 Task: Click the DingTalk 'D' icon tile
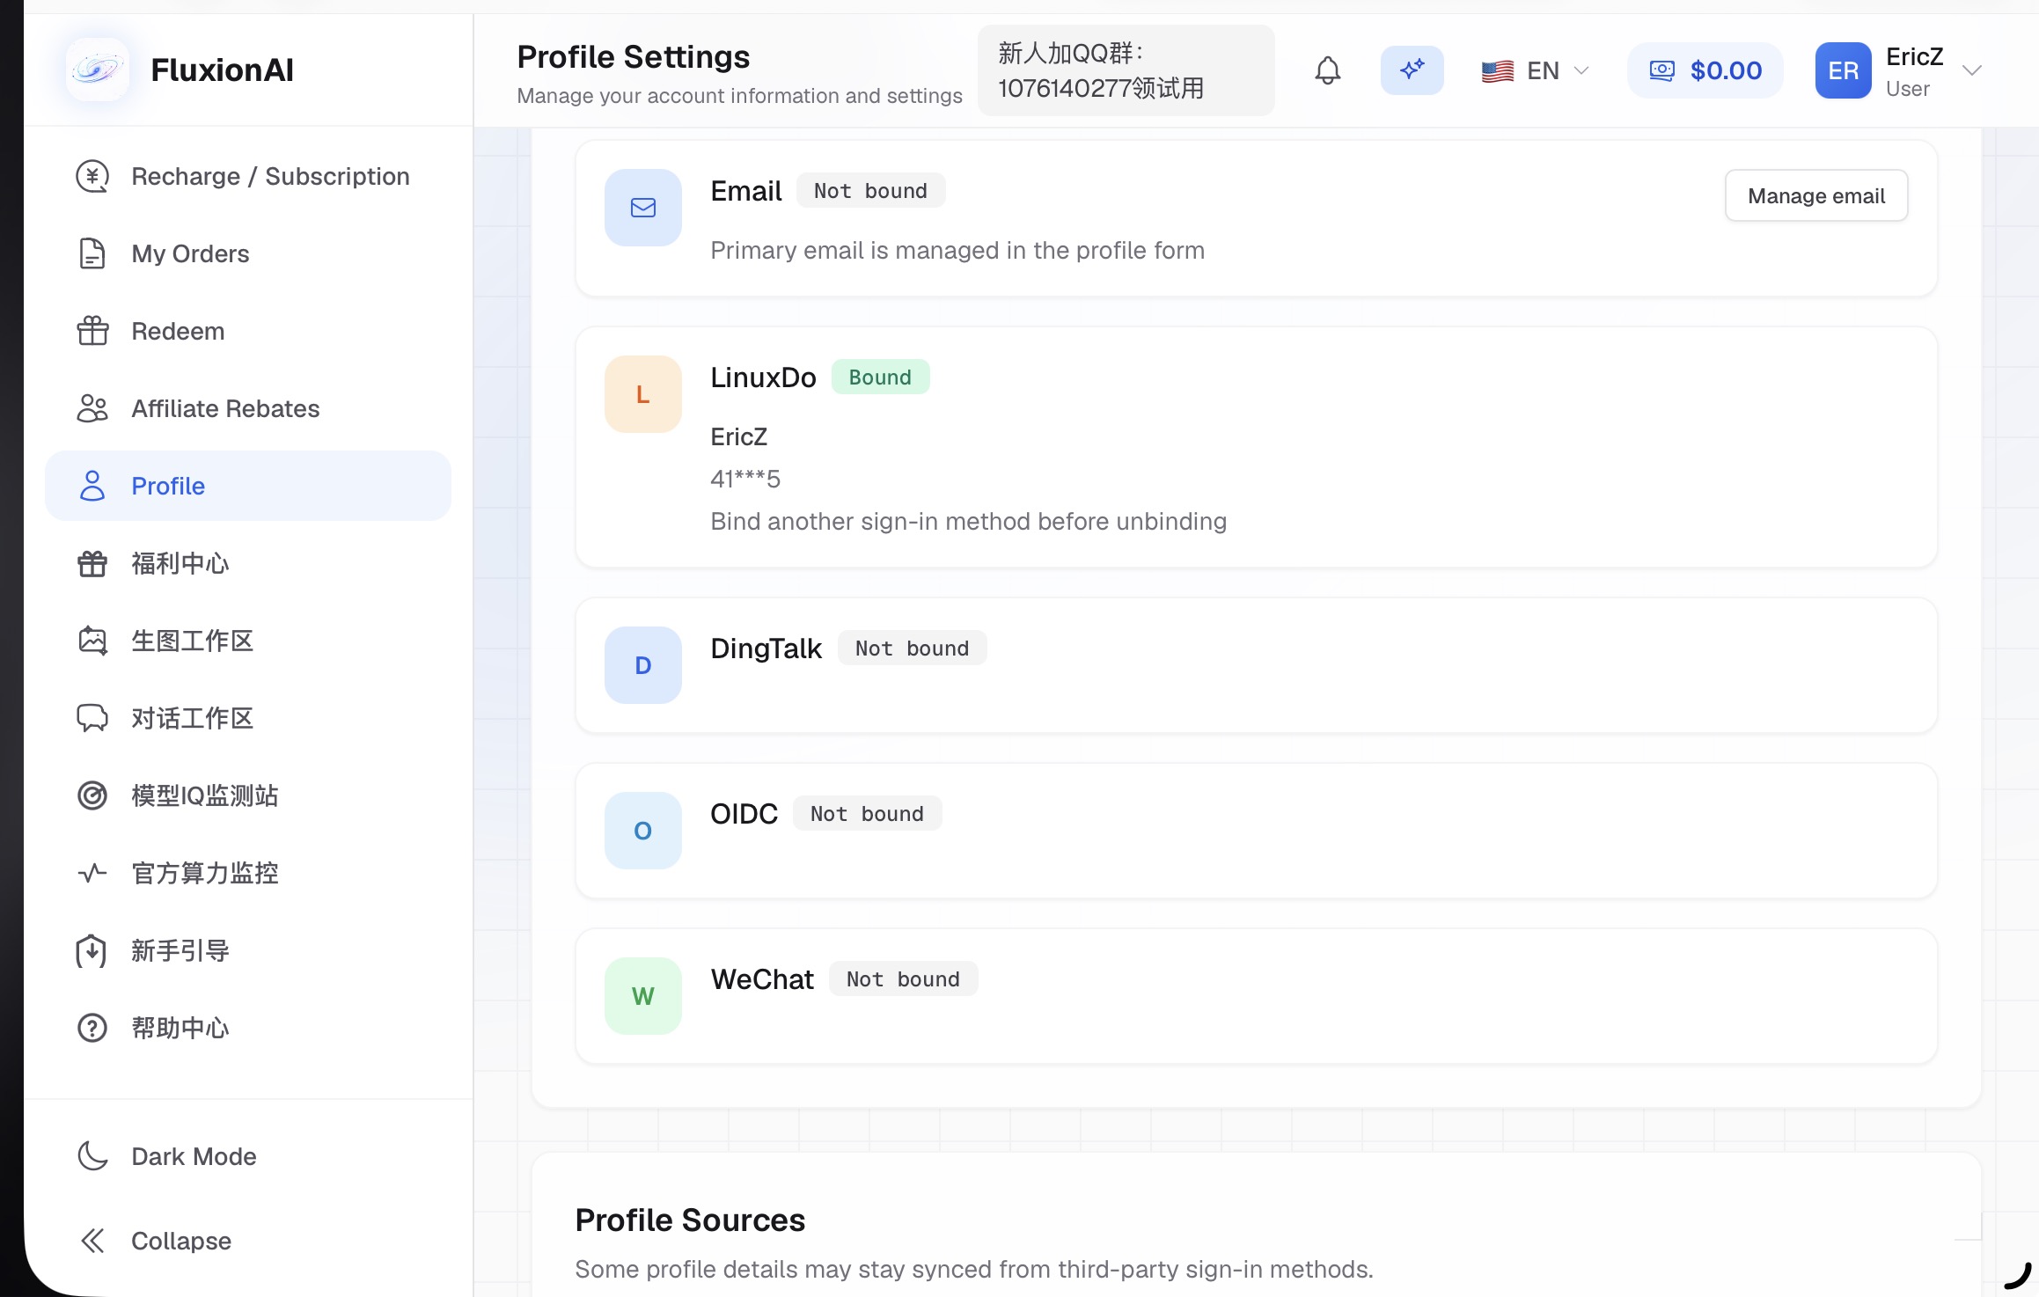coord(643,665)
